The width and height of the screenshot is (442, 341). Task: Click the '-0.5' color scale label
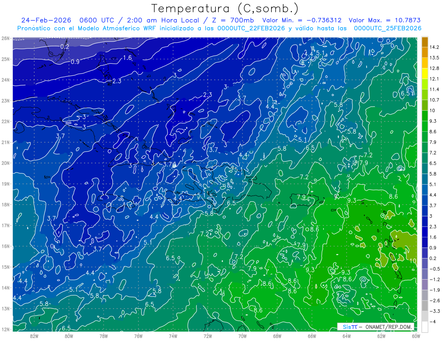coord(435,269)
